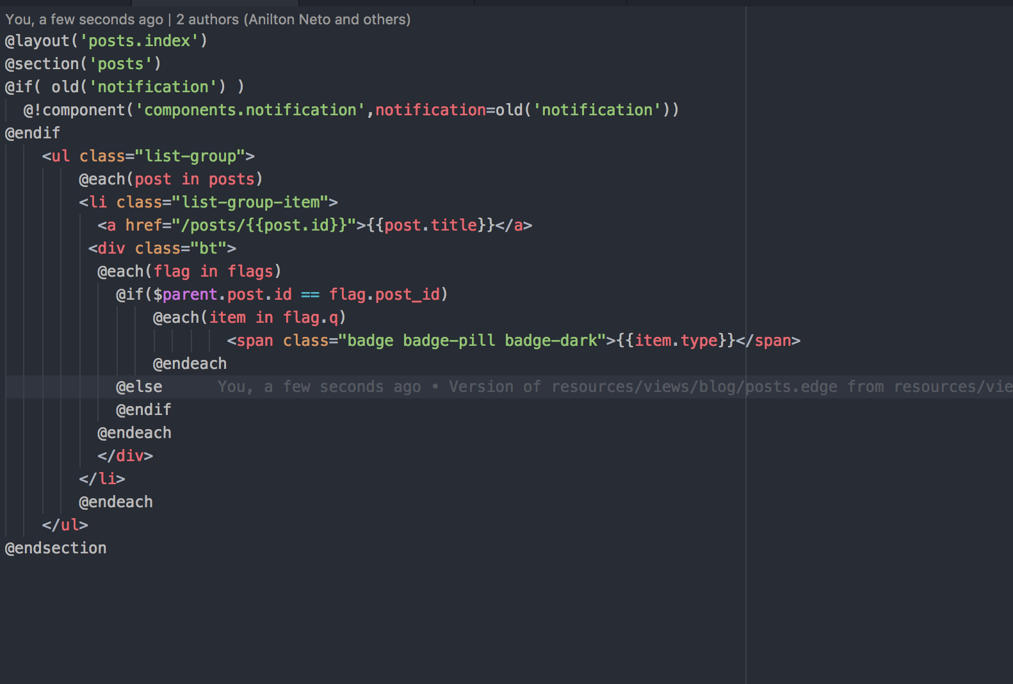Screen dimensions: 1013x684
Task: Click the @endif directly below @else
Action: (143, 410)
